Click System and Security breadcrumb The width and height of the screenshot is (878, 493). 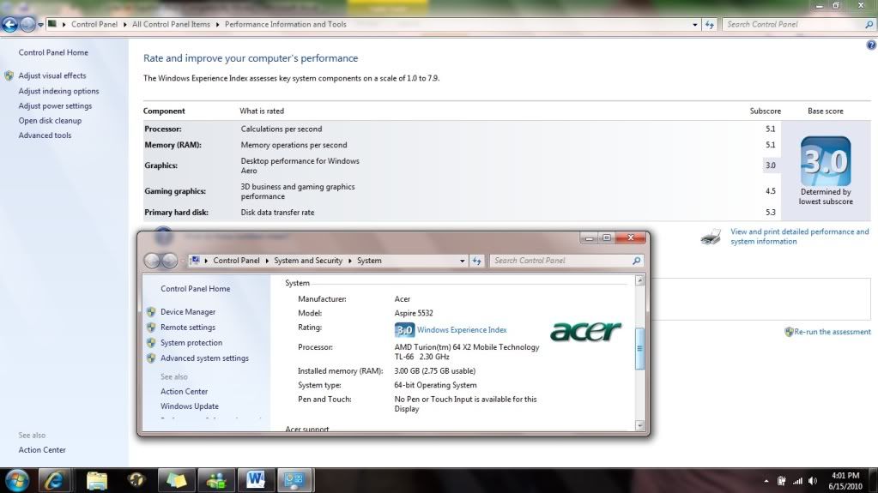point(308,261)
